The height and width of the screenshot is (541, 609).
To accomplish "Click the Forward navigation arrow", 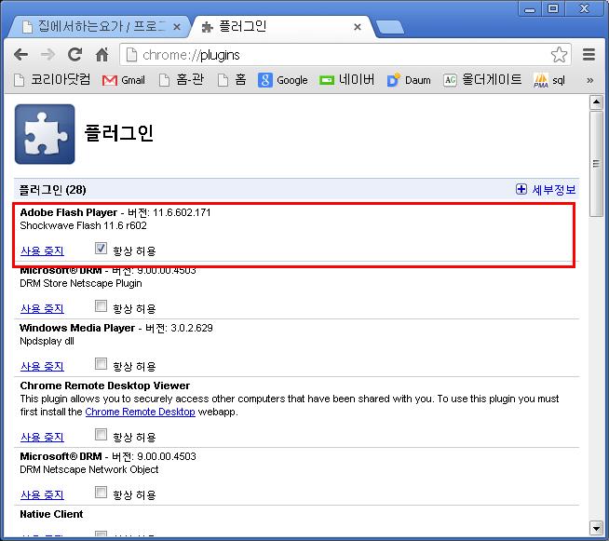I will tap(47, 55).
